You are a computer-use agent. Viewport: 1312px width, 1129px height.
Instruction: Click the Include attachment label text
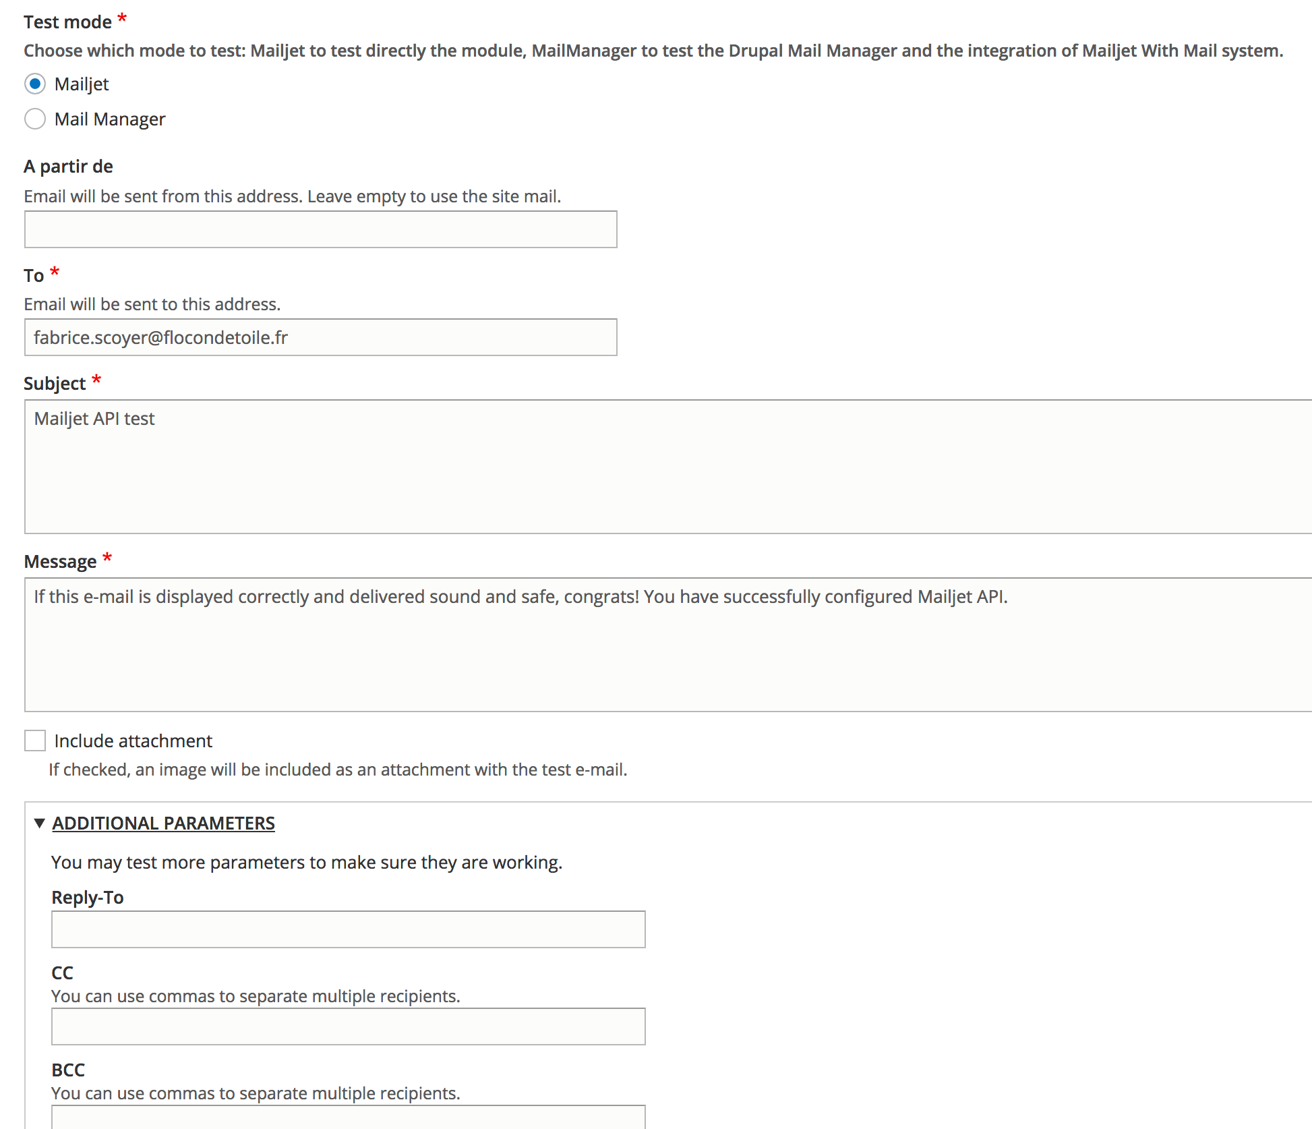tap(133, 741)
